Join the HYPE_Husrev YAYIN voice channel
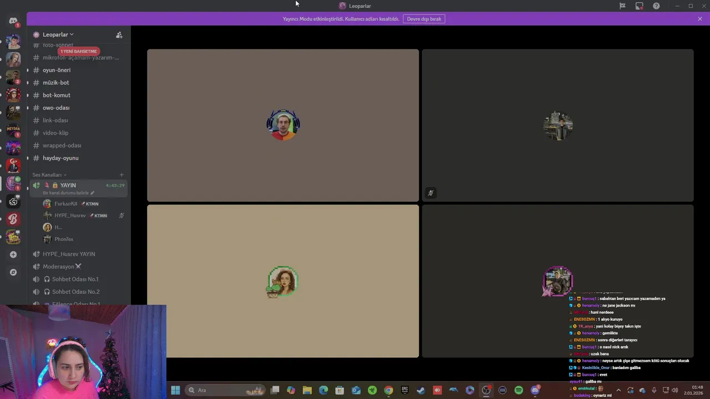The image size is (710, 399). [79, 254]
